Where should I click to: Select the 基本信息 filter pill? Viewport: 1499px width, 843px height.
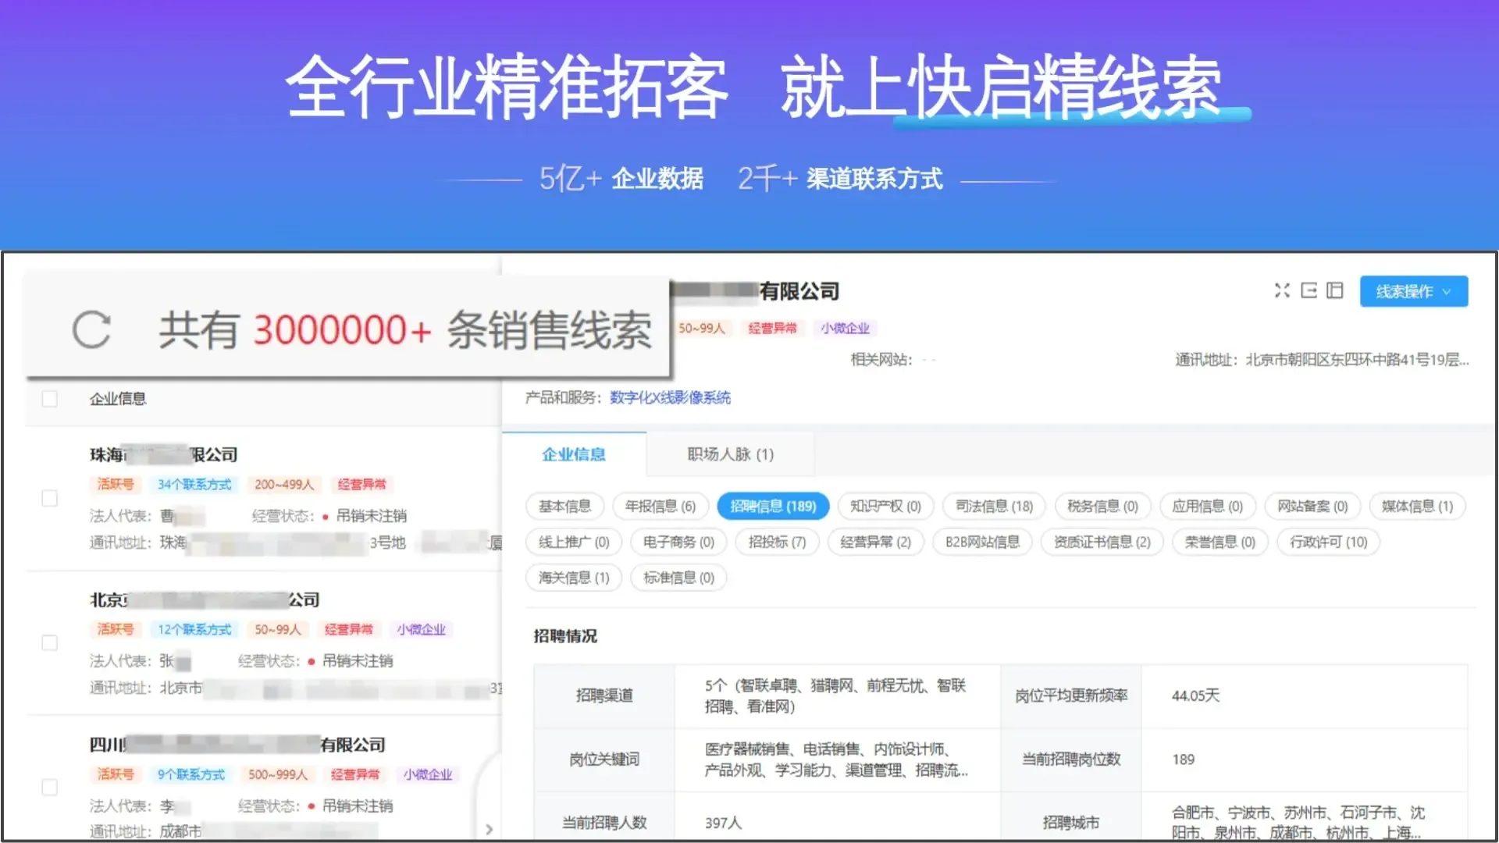tap(564, 507)
